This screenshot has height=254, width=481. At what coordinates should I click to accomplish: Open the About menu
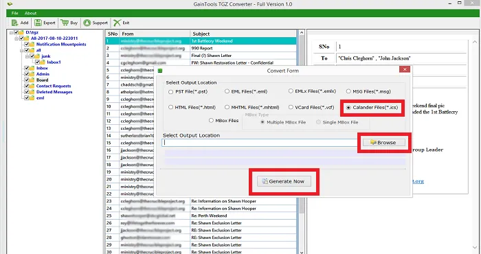(x=30, y=13)
